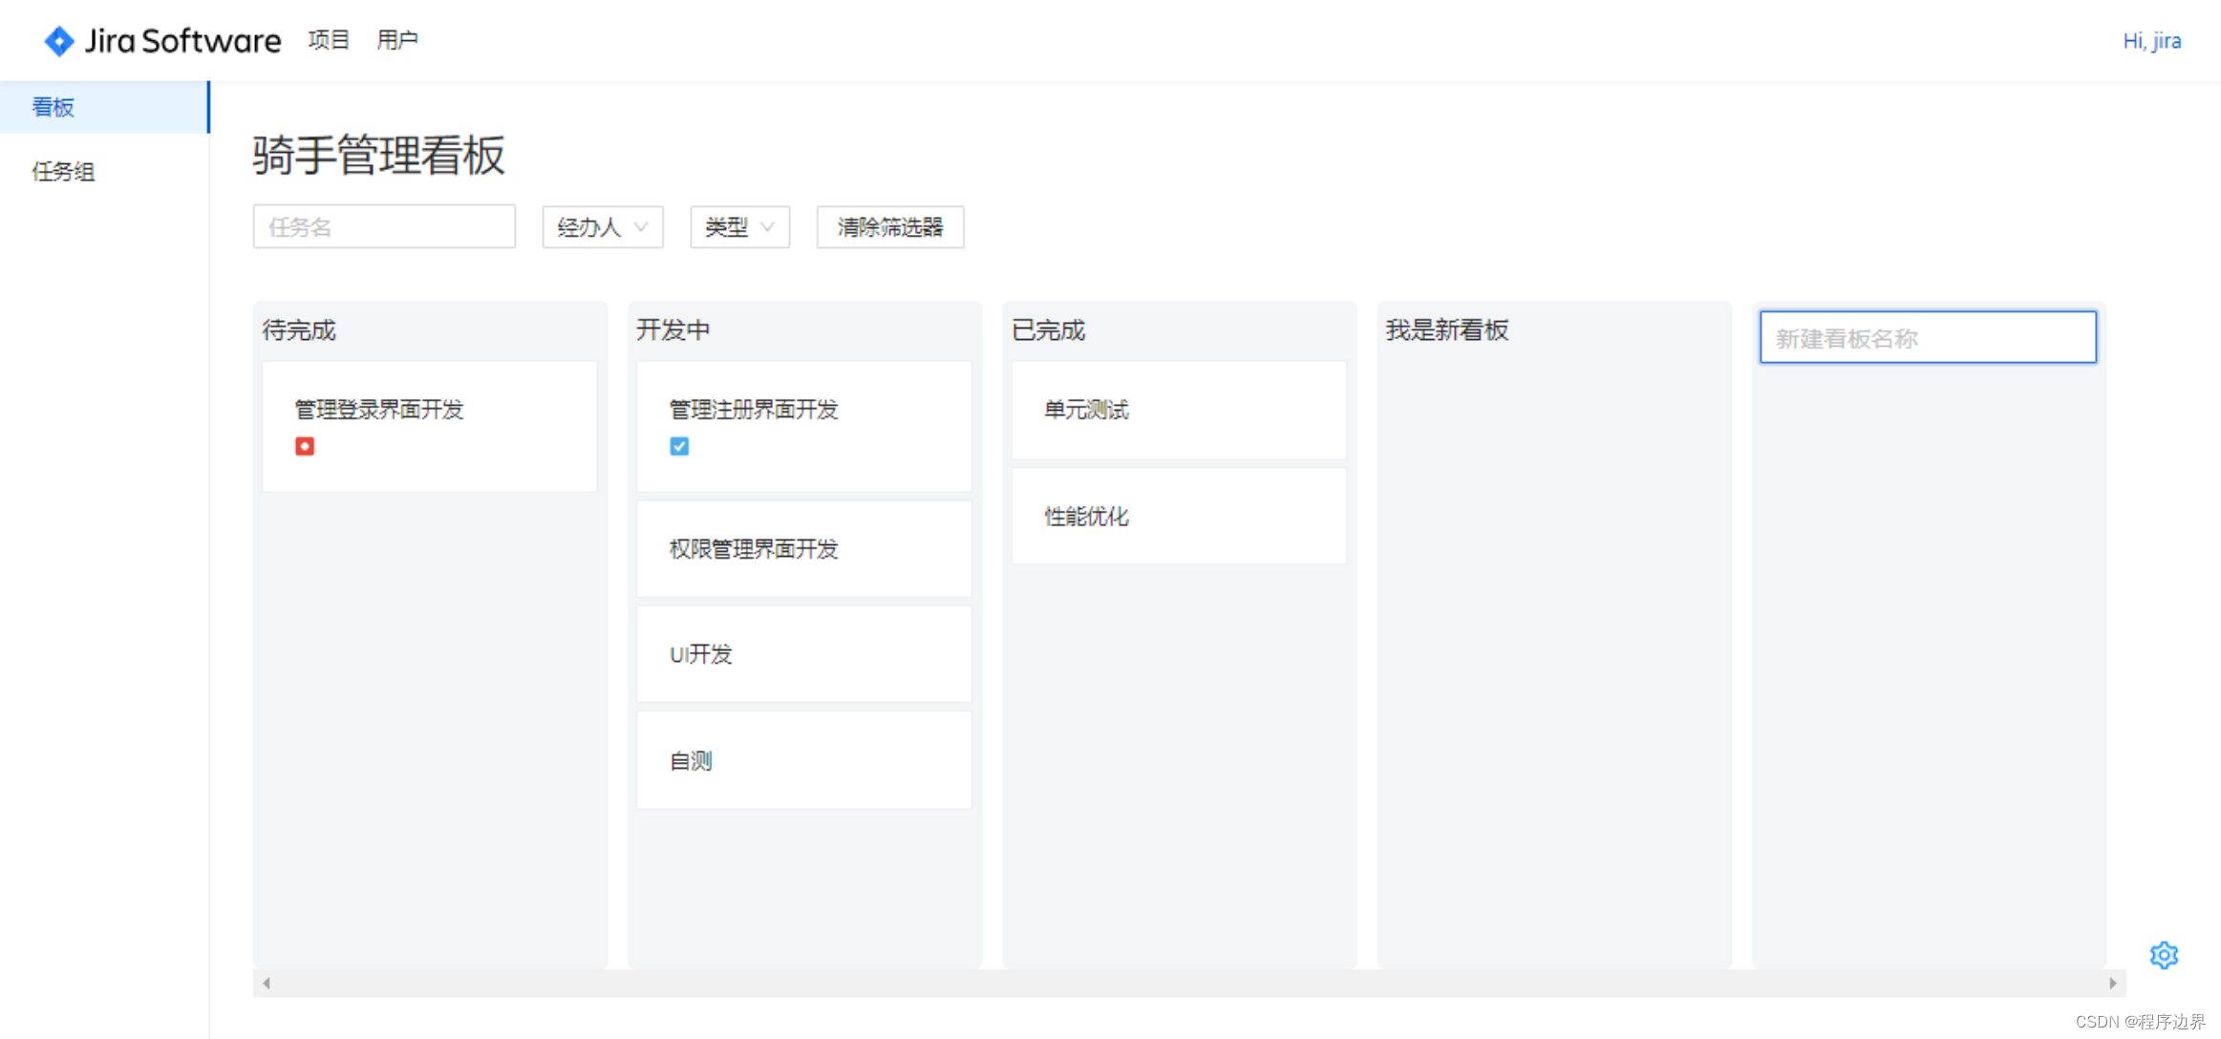Screen dimensions: 2221x1039
Task: Click the left scroll arrow of the board scrollbar
Action: 267,983
